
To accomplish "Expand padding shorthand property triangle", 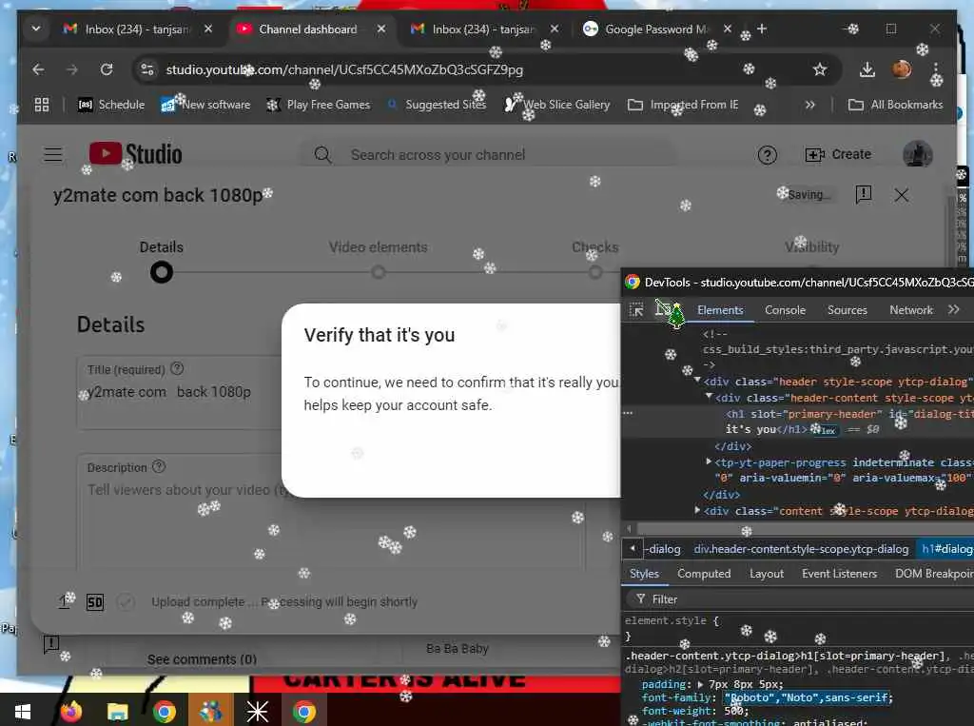I will pyautogui.click(x=700, y=684).
